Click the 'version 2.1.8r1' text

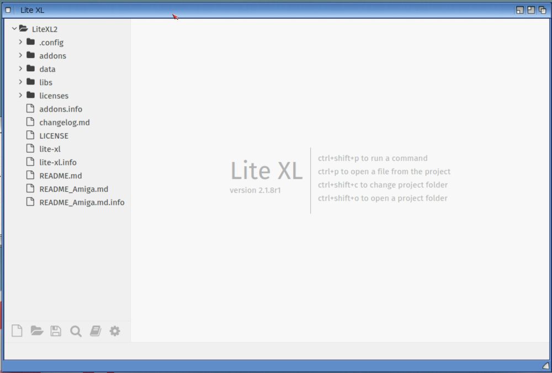(255, 191)
